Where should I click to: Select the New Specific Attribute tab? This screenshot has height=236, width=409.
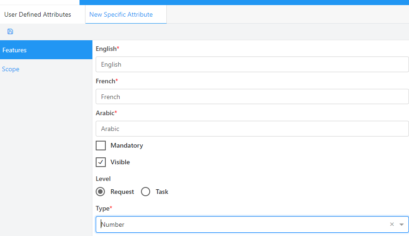121,14
